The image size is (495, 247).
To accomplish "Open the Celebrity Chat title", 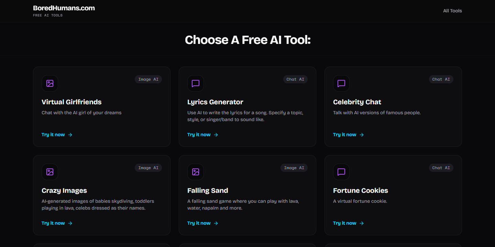I will pos(357,102).
